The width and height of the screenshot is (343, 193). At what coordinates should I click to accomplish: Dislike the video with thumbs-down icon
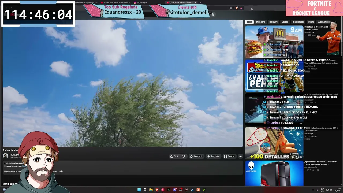(184, 156)
